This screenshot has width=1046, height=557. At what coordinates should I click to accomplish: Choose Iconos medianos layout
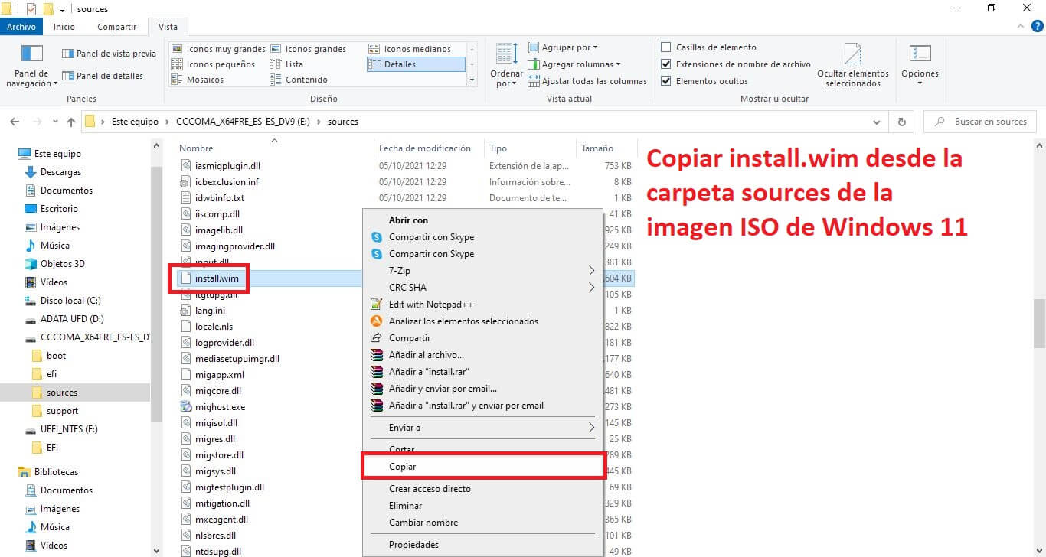pos(410,49)
